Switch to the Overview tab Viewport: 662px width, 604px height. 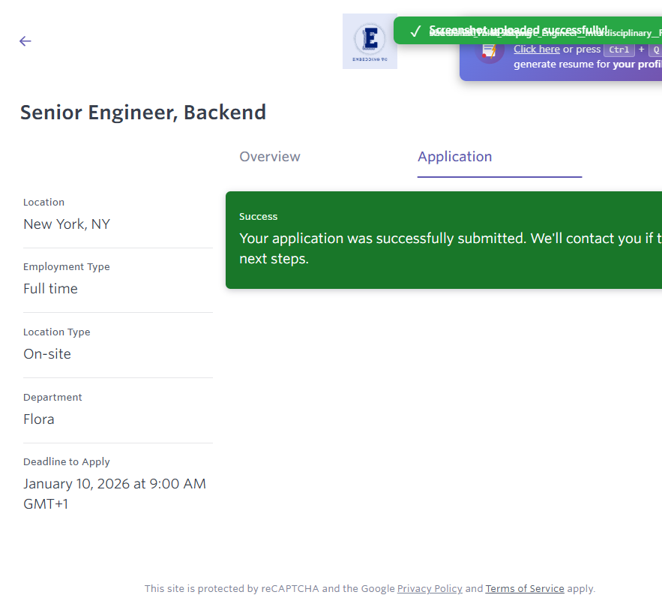tap(270, 157)
